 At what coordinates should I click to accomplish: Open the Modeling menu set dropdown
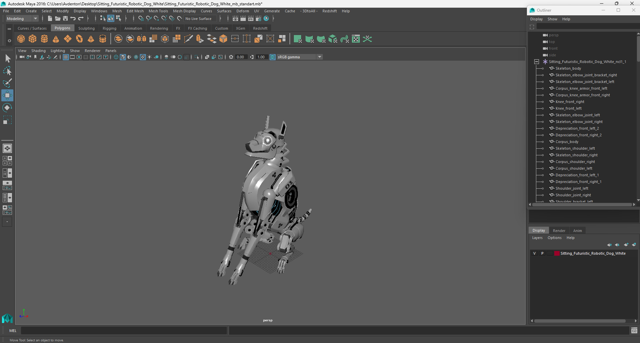22,19
